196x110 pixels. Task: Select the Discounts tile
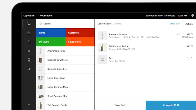pos(51,42)
